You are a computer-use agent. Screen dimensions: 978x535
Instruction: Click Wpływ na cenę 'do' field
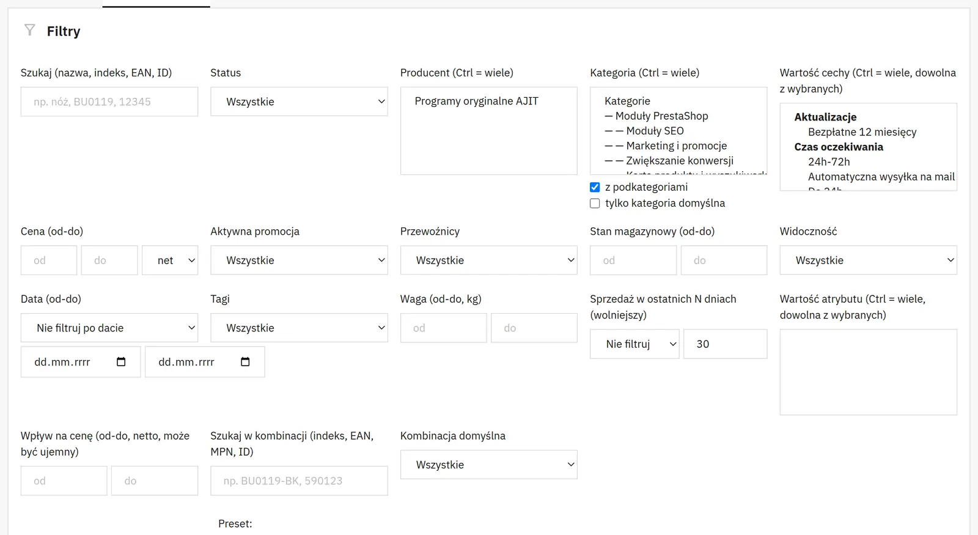pos(155,481)
